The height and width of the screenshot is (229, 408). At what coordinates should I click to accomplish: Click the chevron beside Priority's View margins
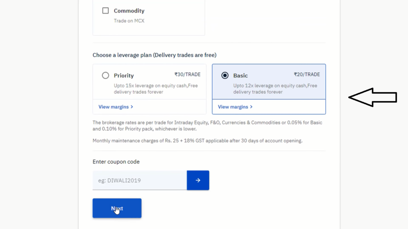pos(132,107)
